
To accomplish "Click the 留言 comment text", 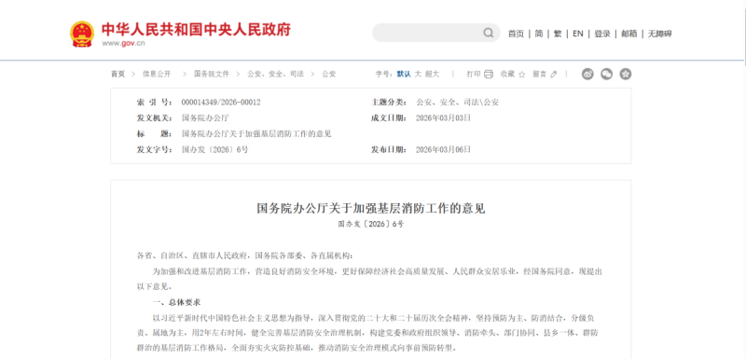I will tap(540, 75).
